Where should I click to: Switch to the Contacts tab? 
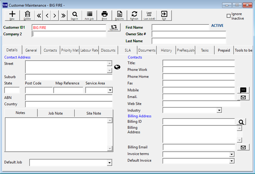point(50,50)
